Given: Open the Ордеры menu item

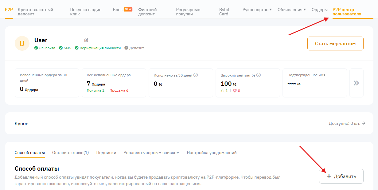Looking at the screenshot, I should point(319,10).
